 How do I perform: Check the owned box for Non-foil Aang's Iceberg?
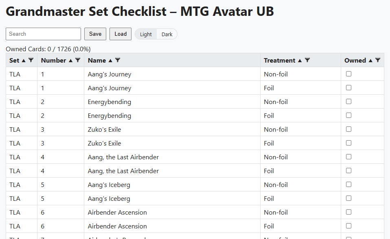click(x=348, y=185)
